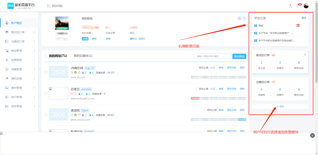Click the 2898 站长资源平台 logo
The width and height of the screenshot is (318, 155).
[x=21, y=6]
